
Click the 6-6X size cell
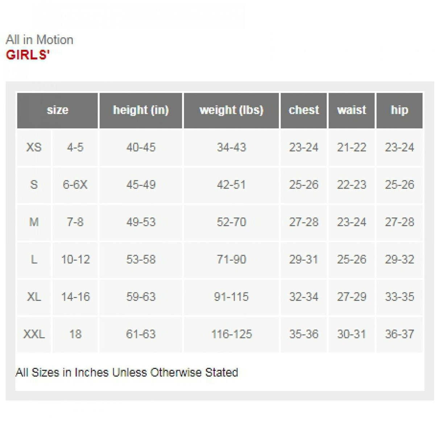[75, 185]
